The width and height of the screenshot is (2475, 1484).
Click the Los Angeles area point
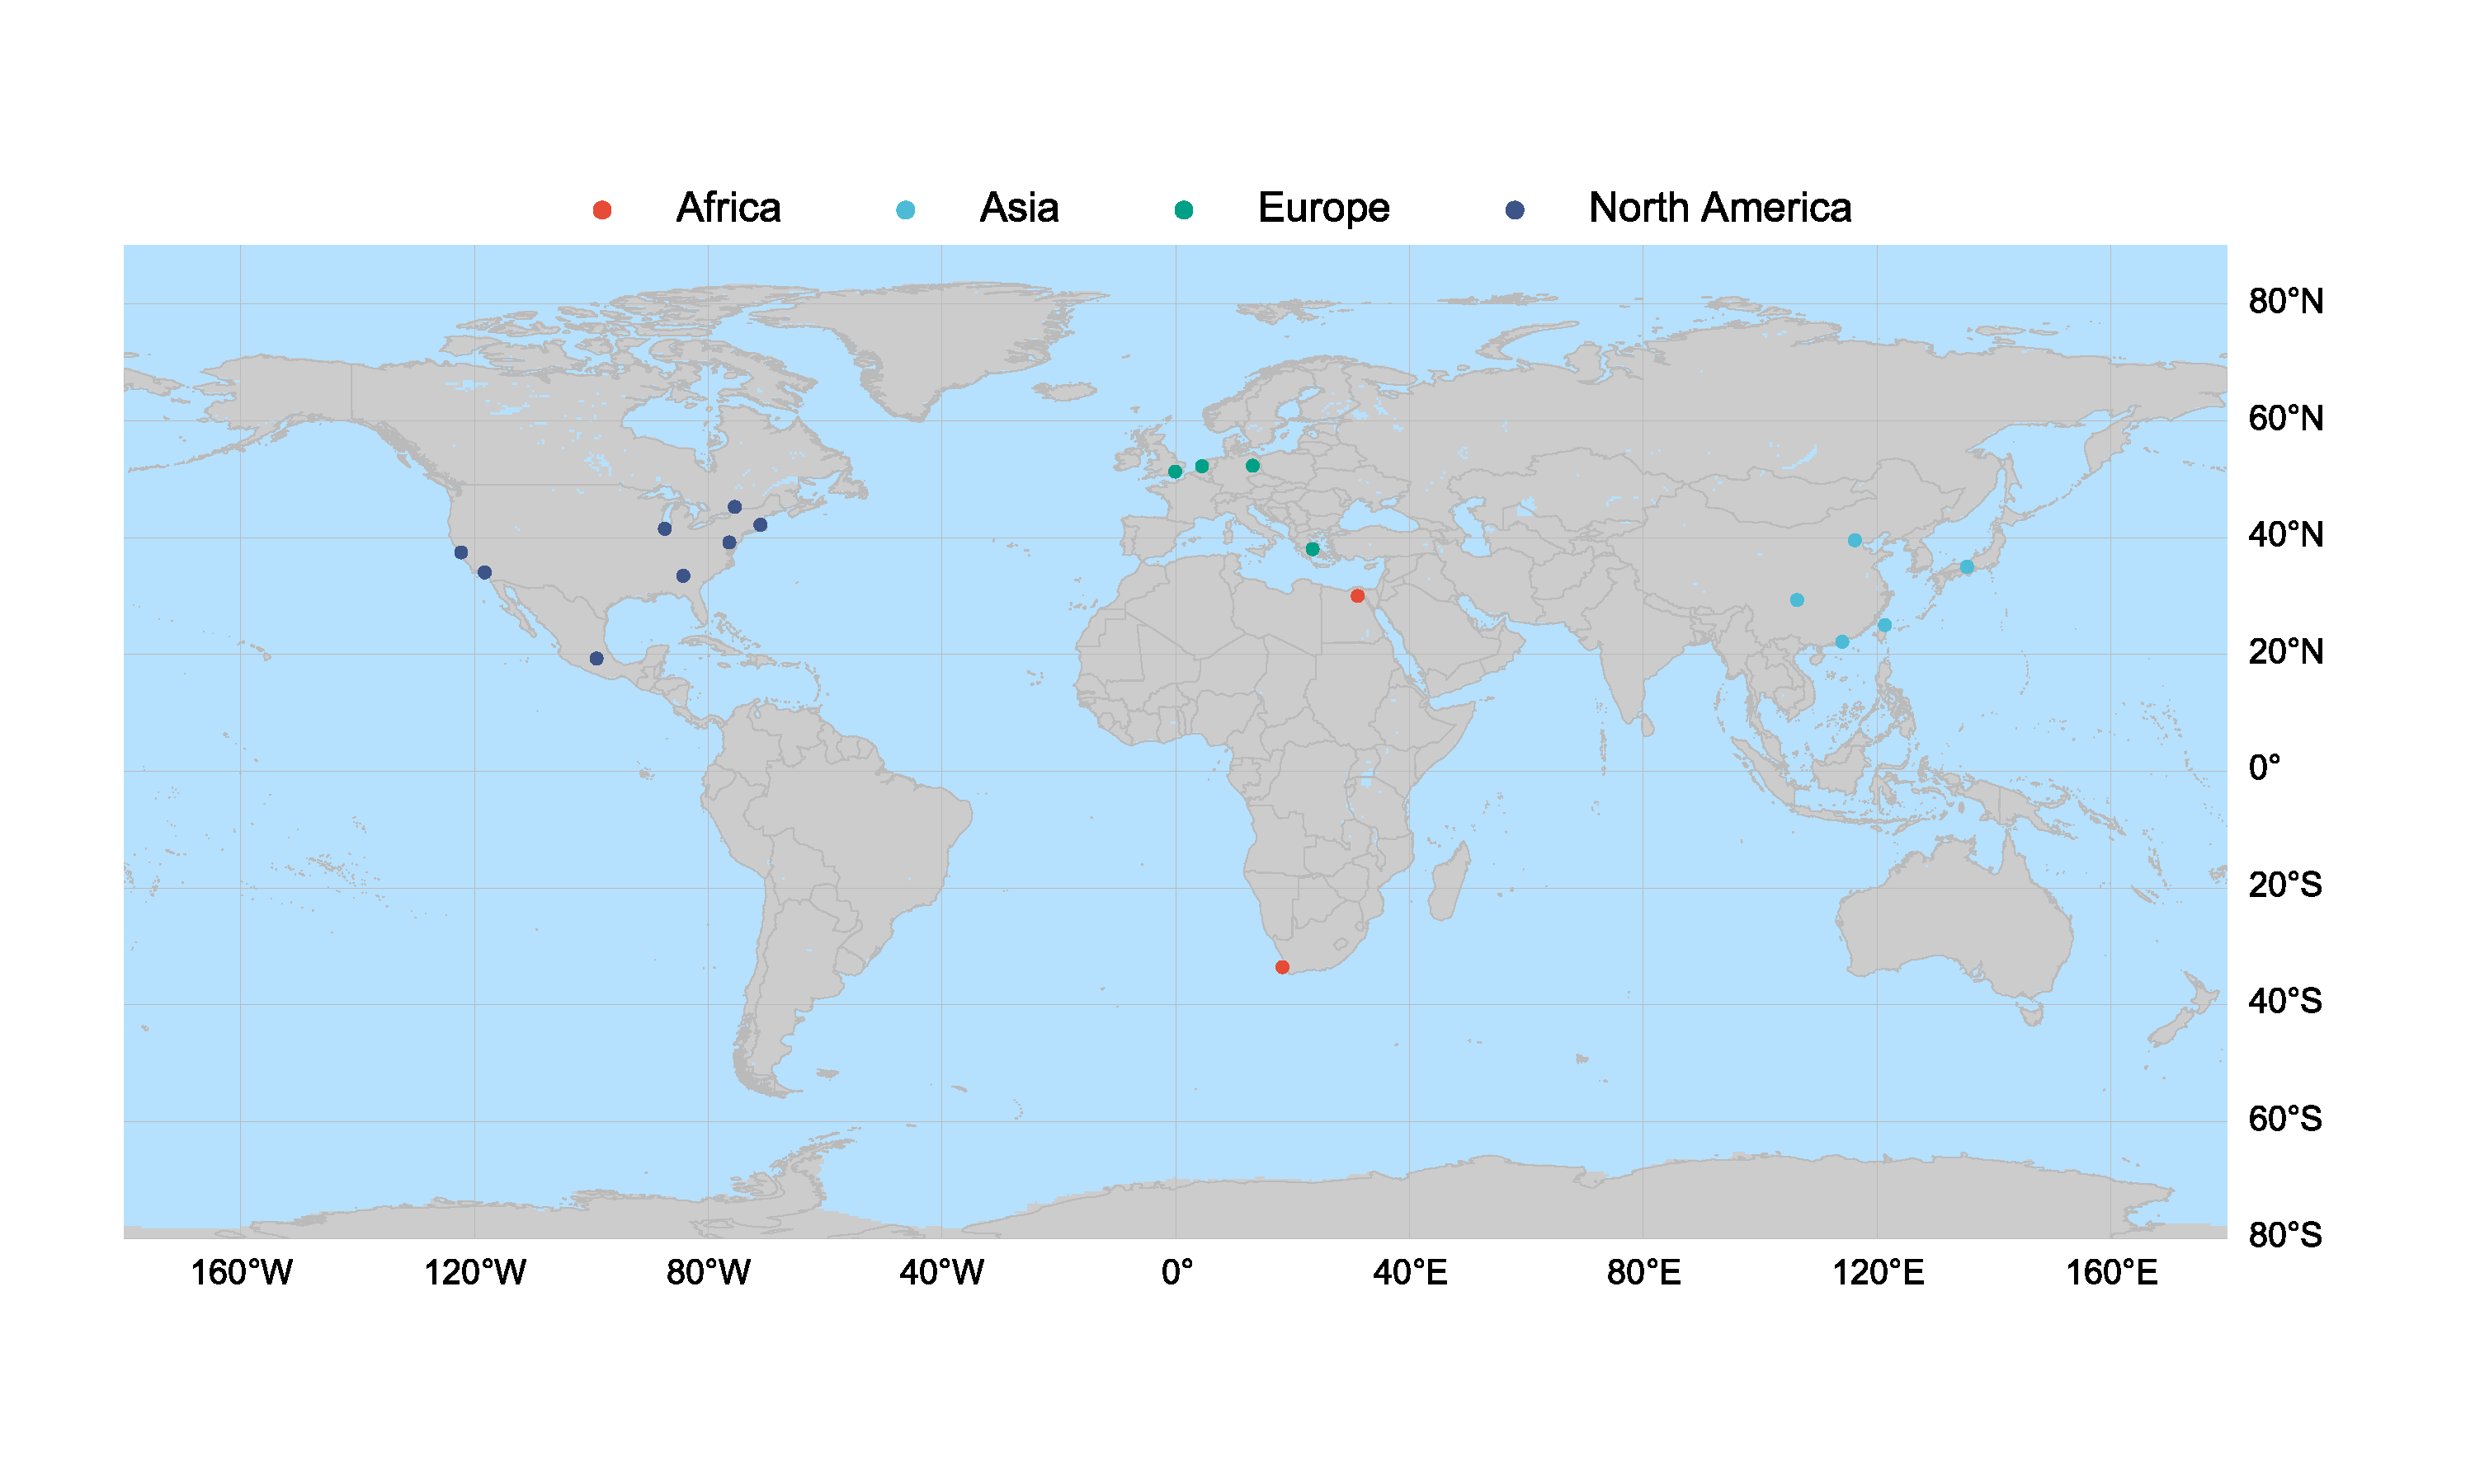tap(484, 573)
